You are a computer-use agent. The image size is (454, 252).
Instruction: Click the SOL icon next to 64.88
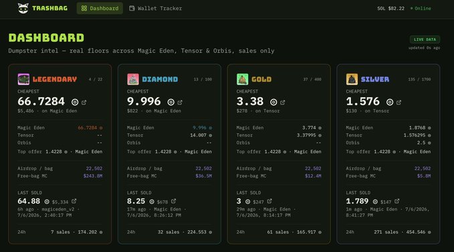[47, 201]
